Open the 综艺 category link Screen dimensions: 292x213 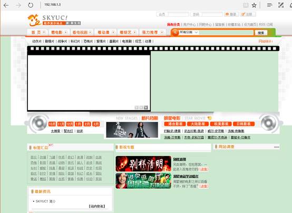pos(138,41)
